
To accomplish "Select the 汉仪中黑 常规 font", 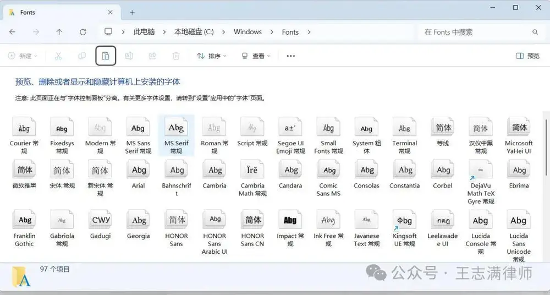I will click(x=481, y=135).
